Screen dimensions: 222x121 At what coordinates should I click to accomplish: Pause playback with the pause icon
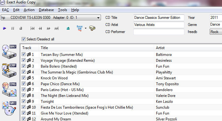[13, 28]
